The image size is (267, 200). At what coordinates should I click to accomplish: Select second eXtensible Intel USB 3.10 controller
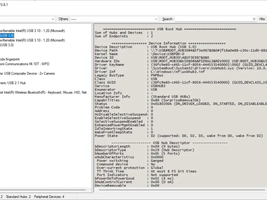(32, 40)
